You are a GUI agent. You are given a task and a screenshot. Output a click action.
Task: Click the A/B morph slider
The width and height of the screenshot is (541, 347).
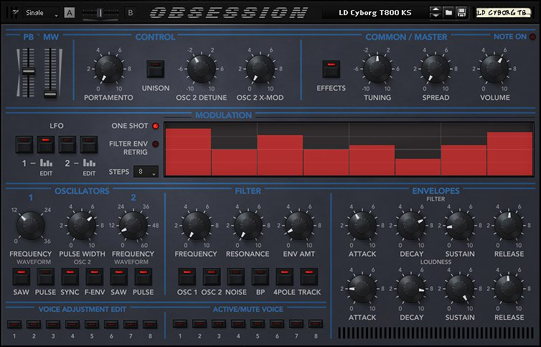[100, 13]
